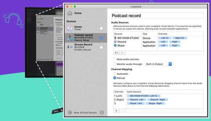The height and width of the screenshot is (121, 211).
Task: Enable the iTunes device checkbox
Action: 101,28
